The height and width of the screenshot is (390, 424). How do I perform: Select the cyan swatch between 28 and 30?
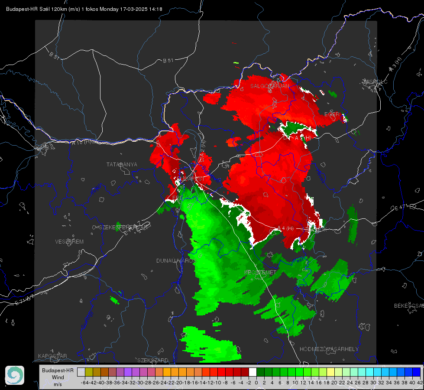(x=370, y=372)
